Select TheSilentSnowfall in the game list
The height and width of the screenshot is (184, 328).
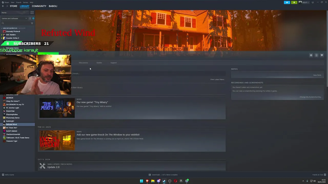17,134
